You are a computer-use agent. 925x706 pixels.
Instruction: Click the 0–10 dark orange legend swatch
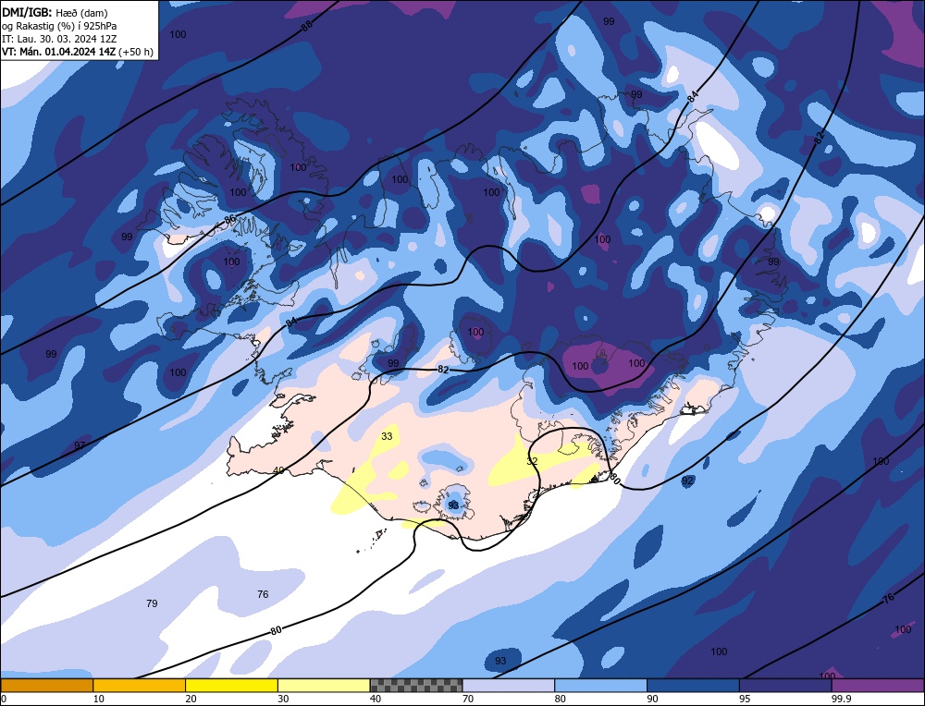tap(46, 685)
